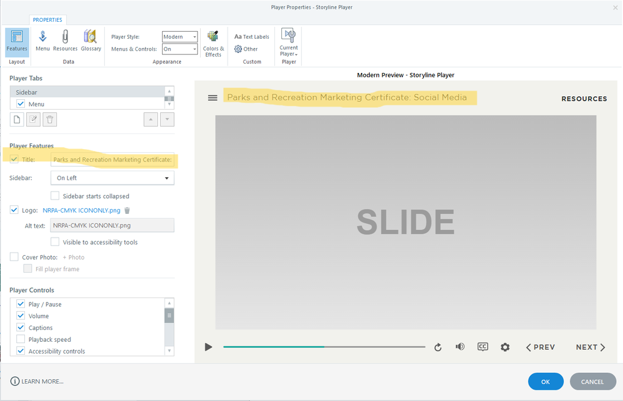The height and width of the screenshot is (401, 623).
Task: Expand the Player Style dropdown
Action: click(x=180, y=37)
